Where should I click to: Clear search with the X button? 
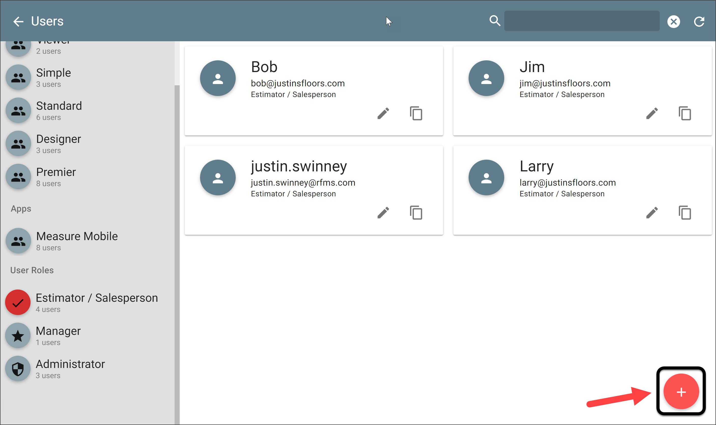673,21
